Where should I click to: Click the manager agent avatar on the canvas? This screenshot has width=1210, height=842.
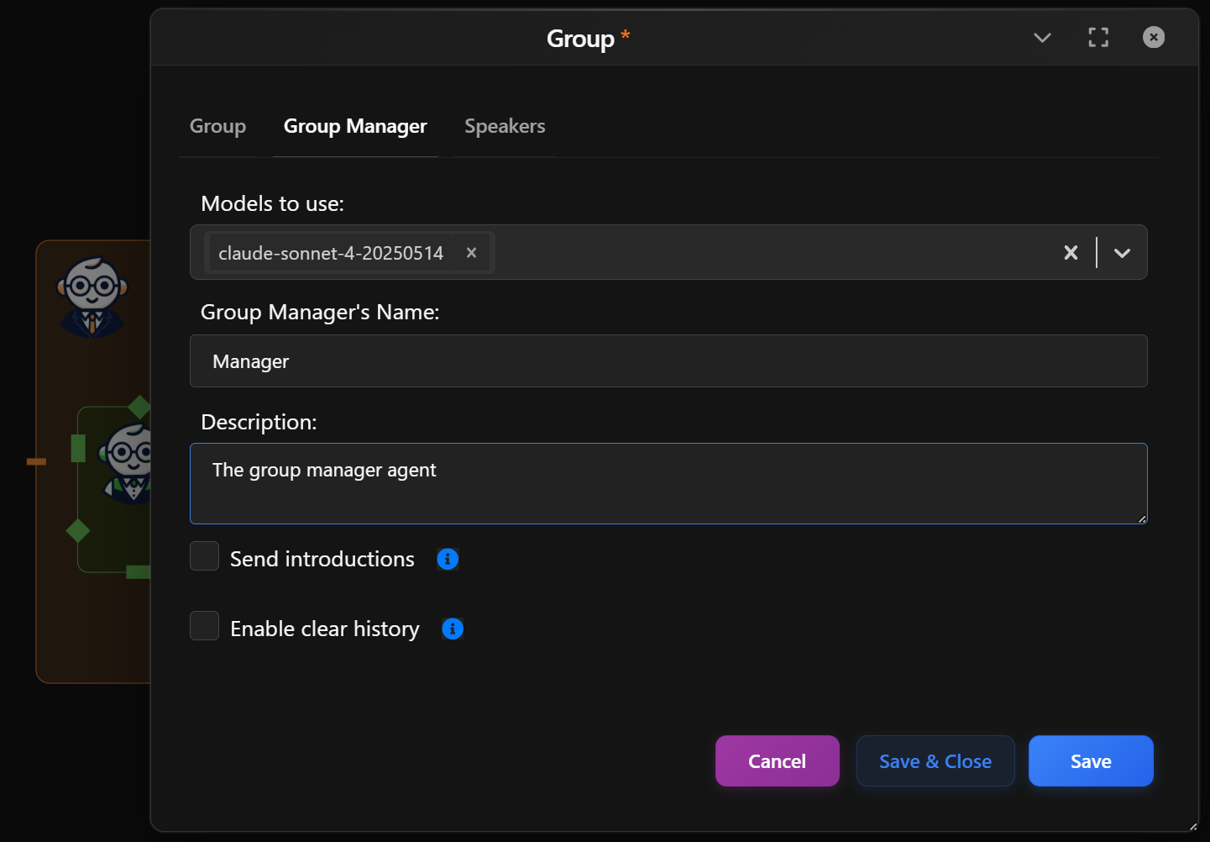tap(92, 296)
